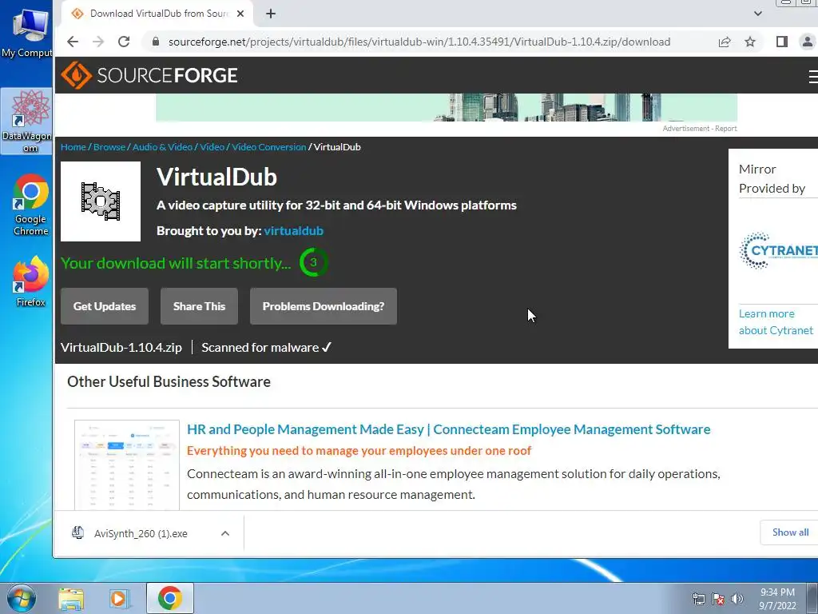Open the SourceForge hamburger menu

click(x=812, y=76)
